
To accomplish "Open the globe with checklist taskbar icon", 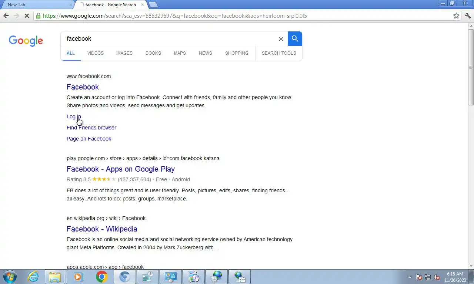I will point(240,277).
